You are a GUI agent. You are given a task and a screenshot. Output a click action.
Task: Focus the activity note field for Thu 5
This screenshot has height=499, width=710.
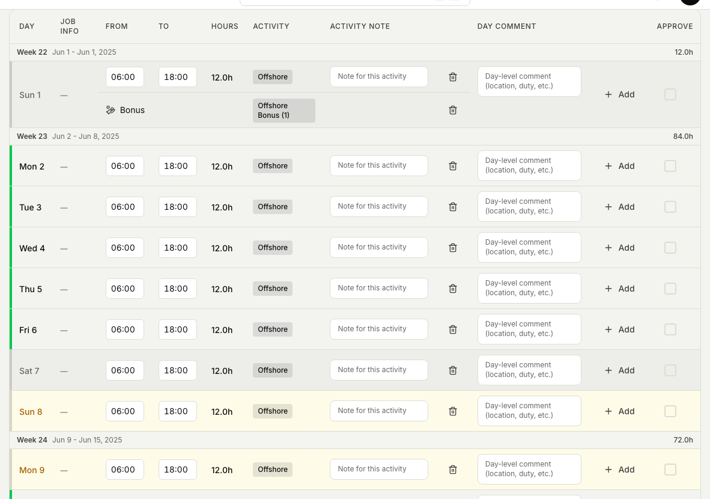click(379, 288)
